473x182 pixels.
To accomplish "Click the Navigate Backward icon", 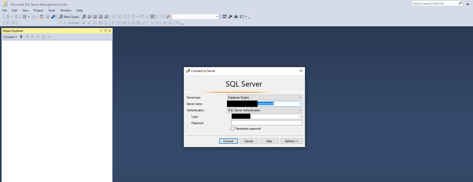I will pyautogui.click(x=8, y=17).
